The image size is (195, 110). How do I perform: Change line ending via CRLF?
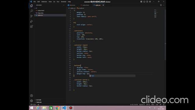point(153,105)
